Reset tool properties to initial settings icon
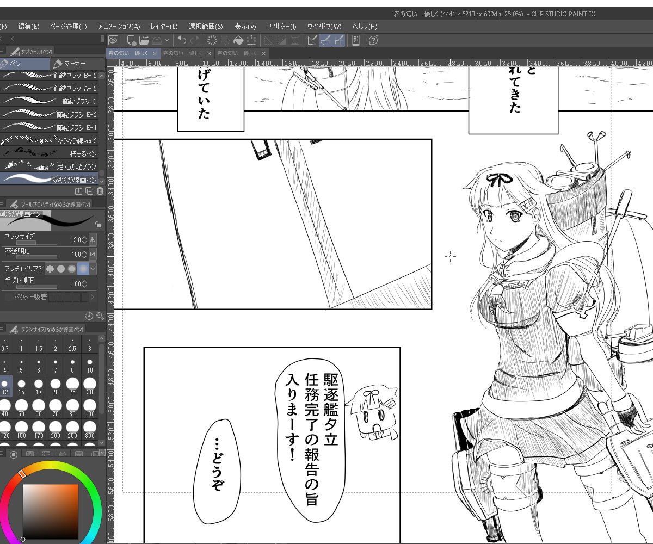The height and width of the screenshot is (544, 653). click(x=90, y=316)
